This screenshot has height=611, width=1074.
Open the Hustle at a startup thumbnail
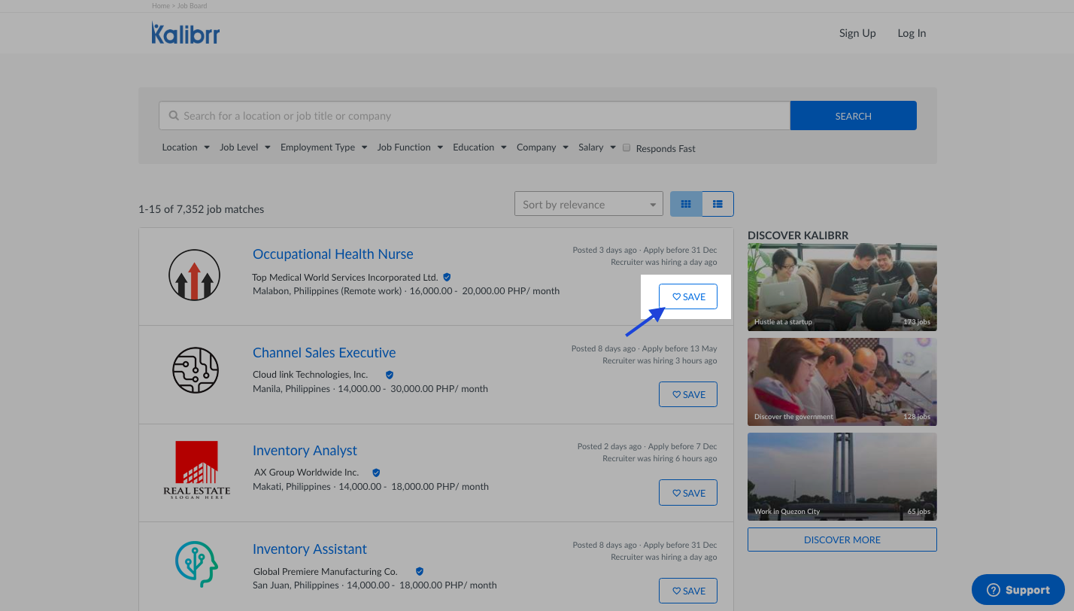[x=842, y=287]
